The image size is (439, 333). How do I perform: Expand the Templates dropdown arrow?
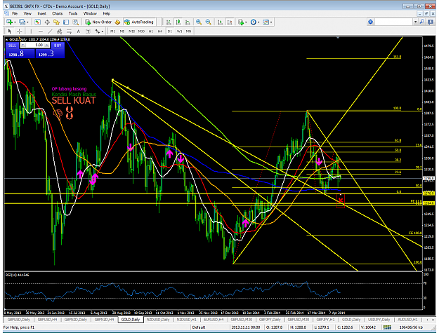pyautogui.click(x=271, y=22)
